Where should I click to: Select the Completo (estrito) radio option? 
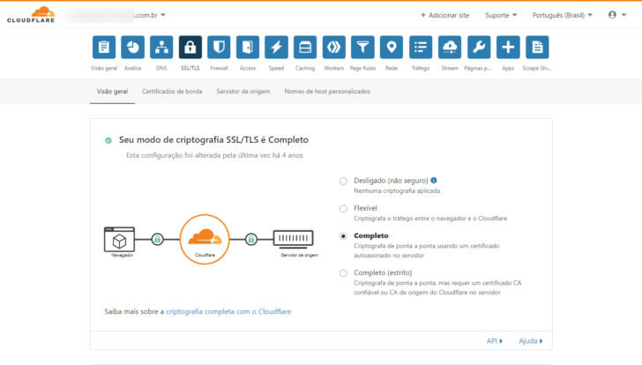click(343, 273)
